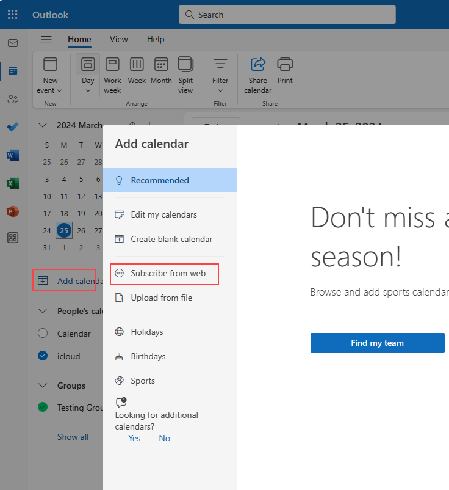Select the Home ribbon tab
This screenshot has width=449, height=490.
(79, 39)
